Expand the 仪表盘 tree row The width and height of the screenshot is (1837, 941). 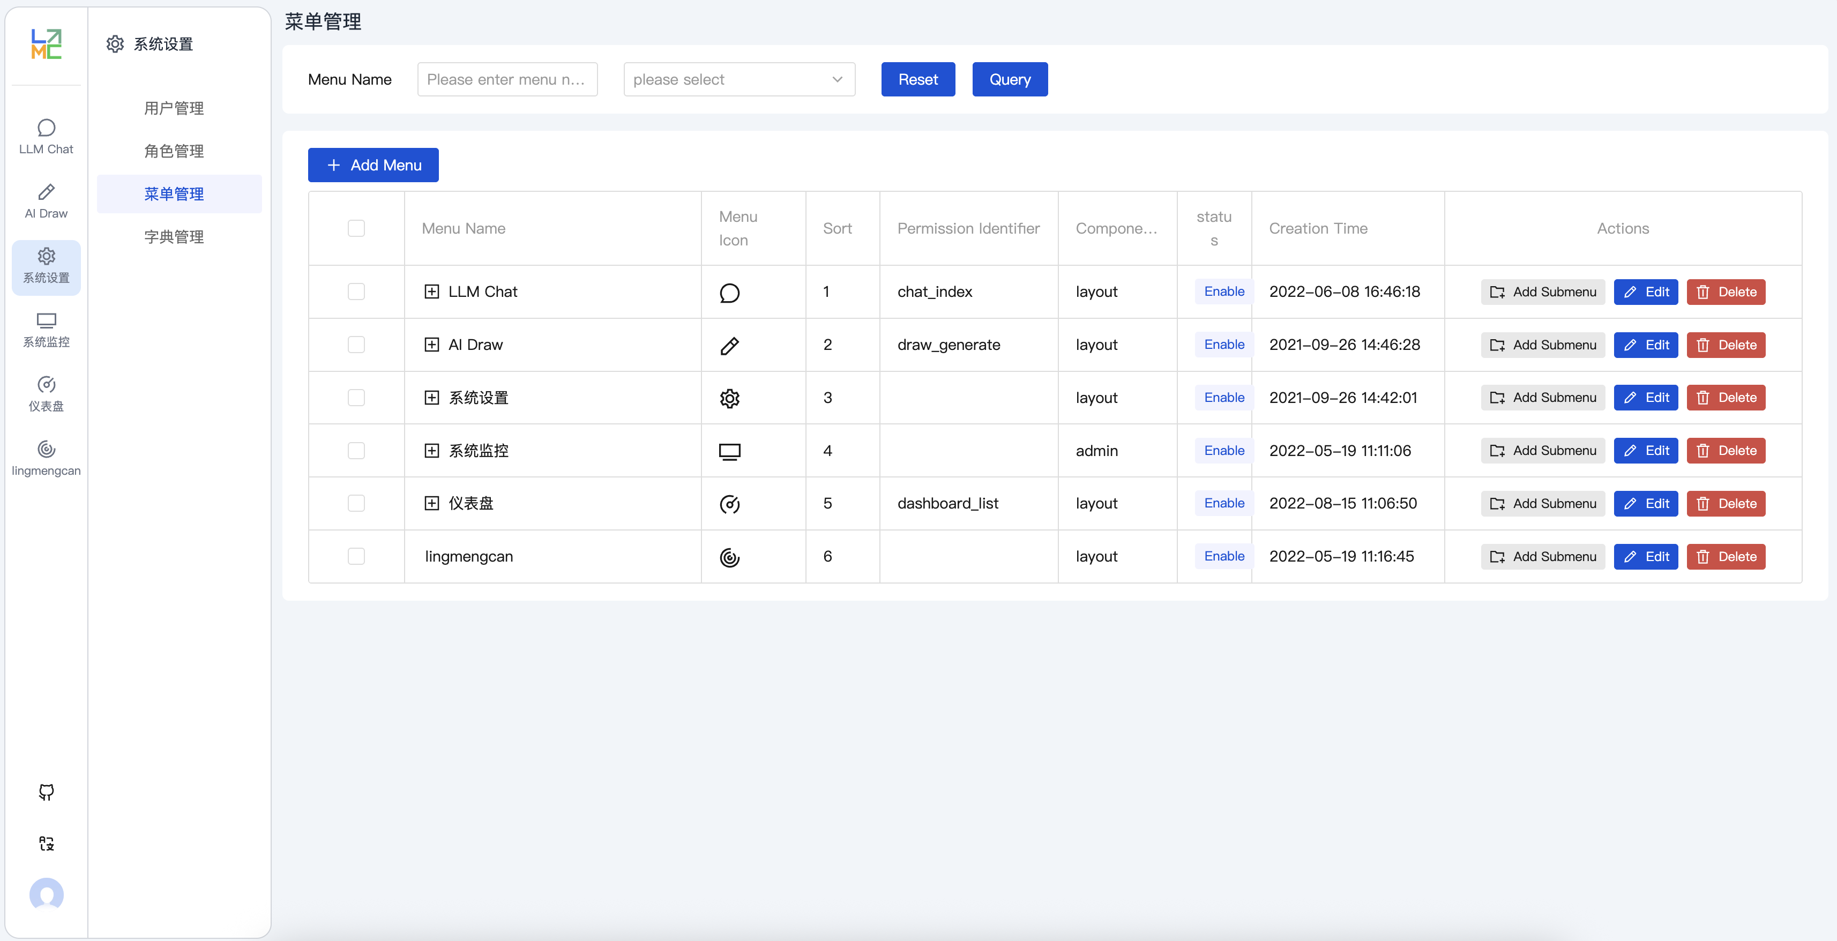[431, 503]
